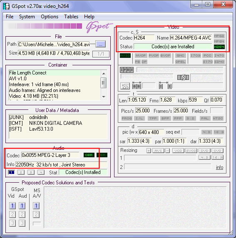
Task: Open the Options menu
Action: (50, 17)
